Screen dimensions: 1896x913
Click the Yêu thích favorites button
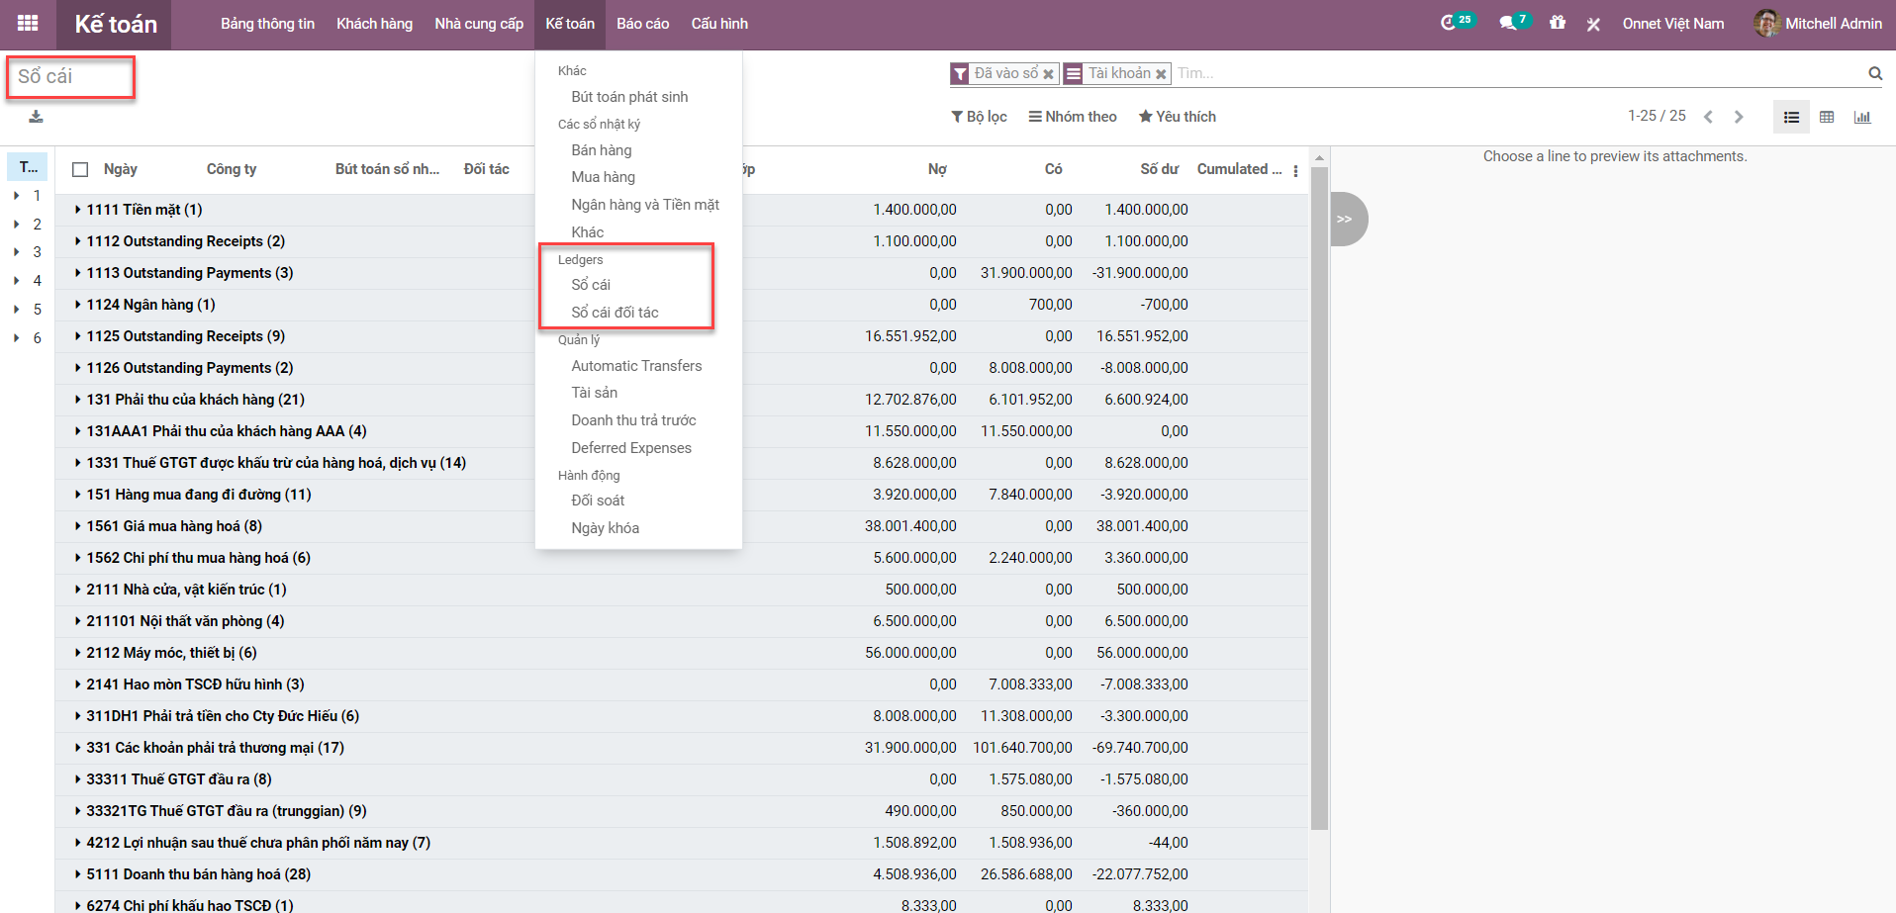point(1177,117)
